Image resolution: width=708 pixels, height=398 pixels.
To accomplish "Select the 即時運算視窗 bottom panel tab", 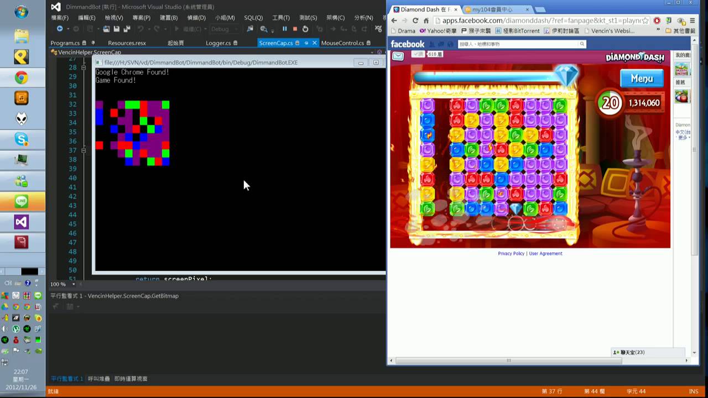I will 131,379.
